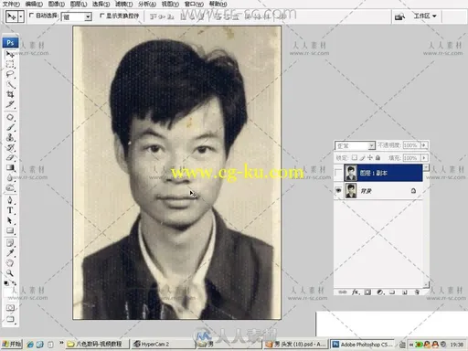Create new adjustment layer

pos(380,292)
